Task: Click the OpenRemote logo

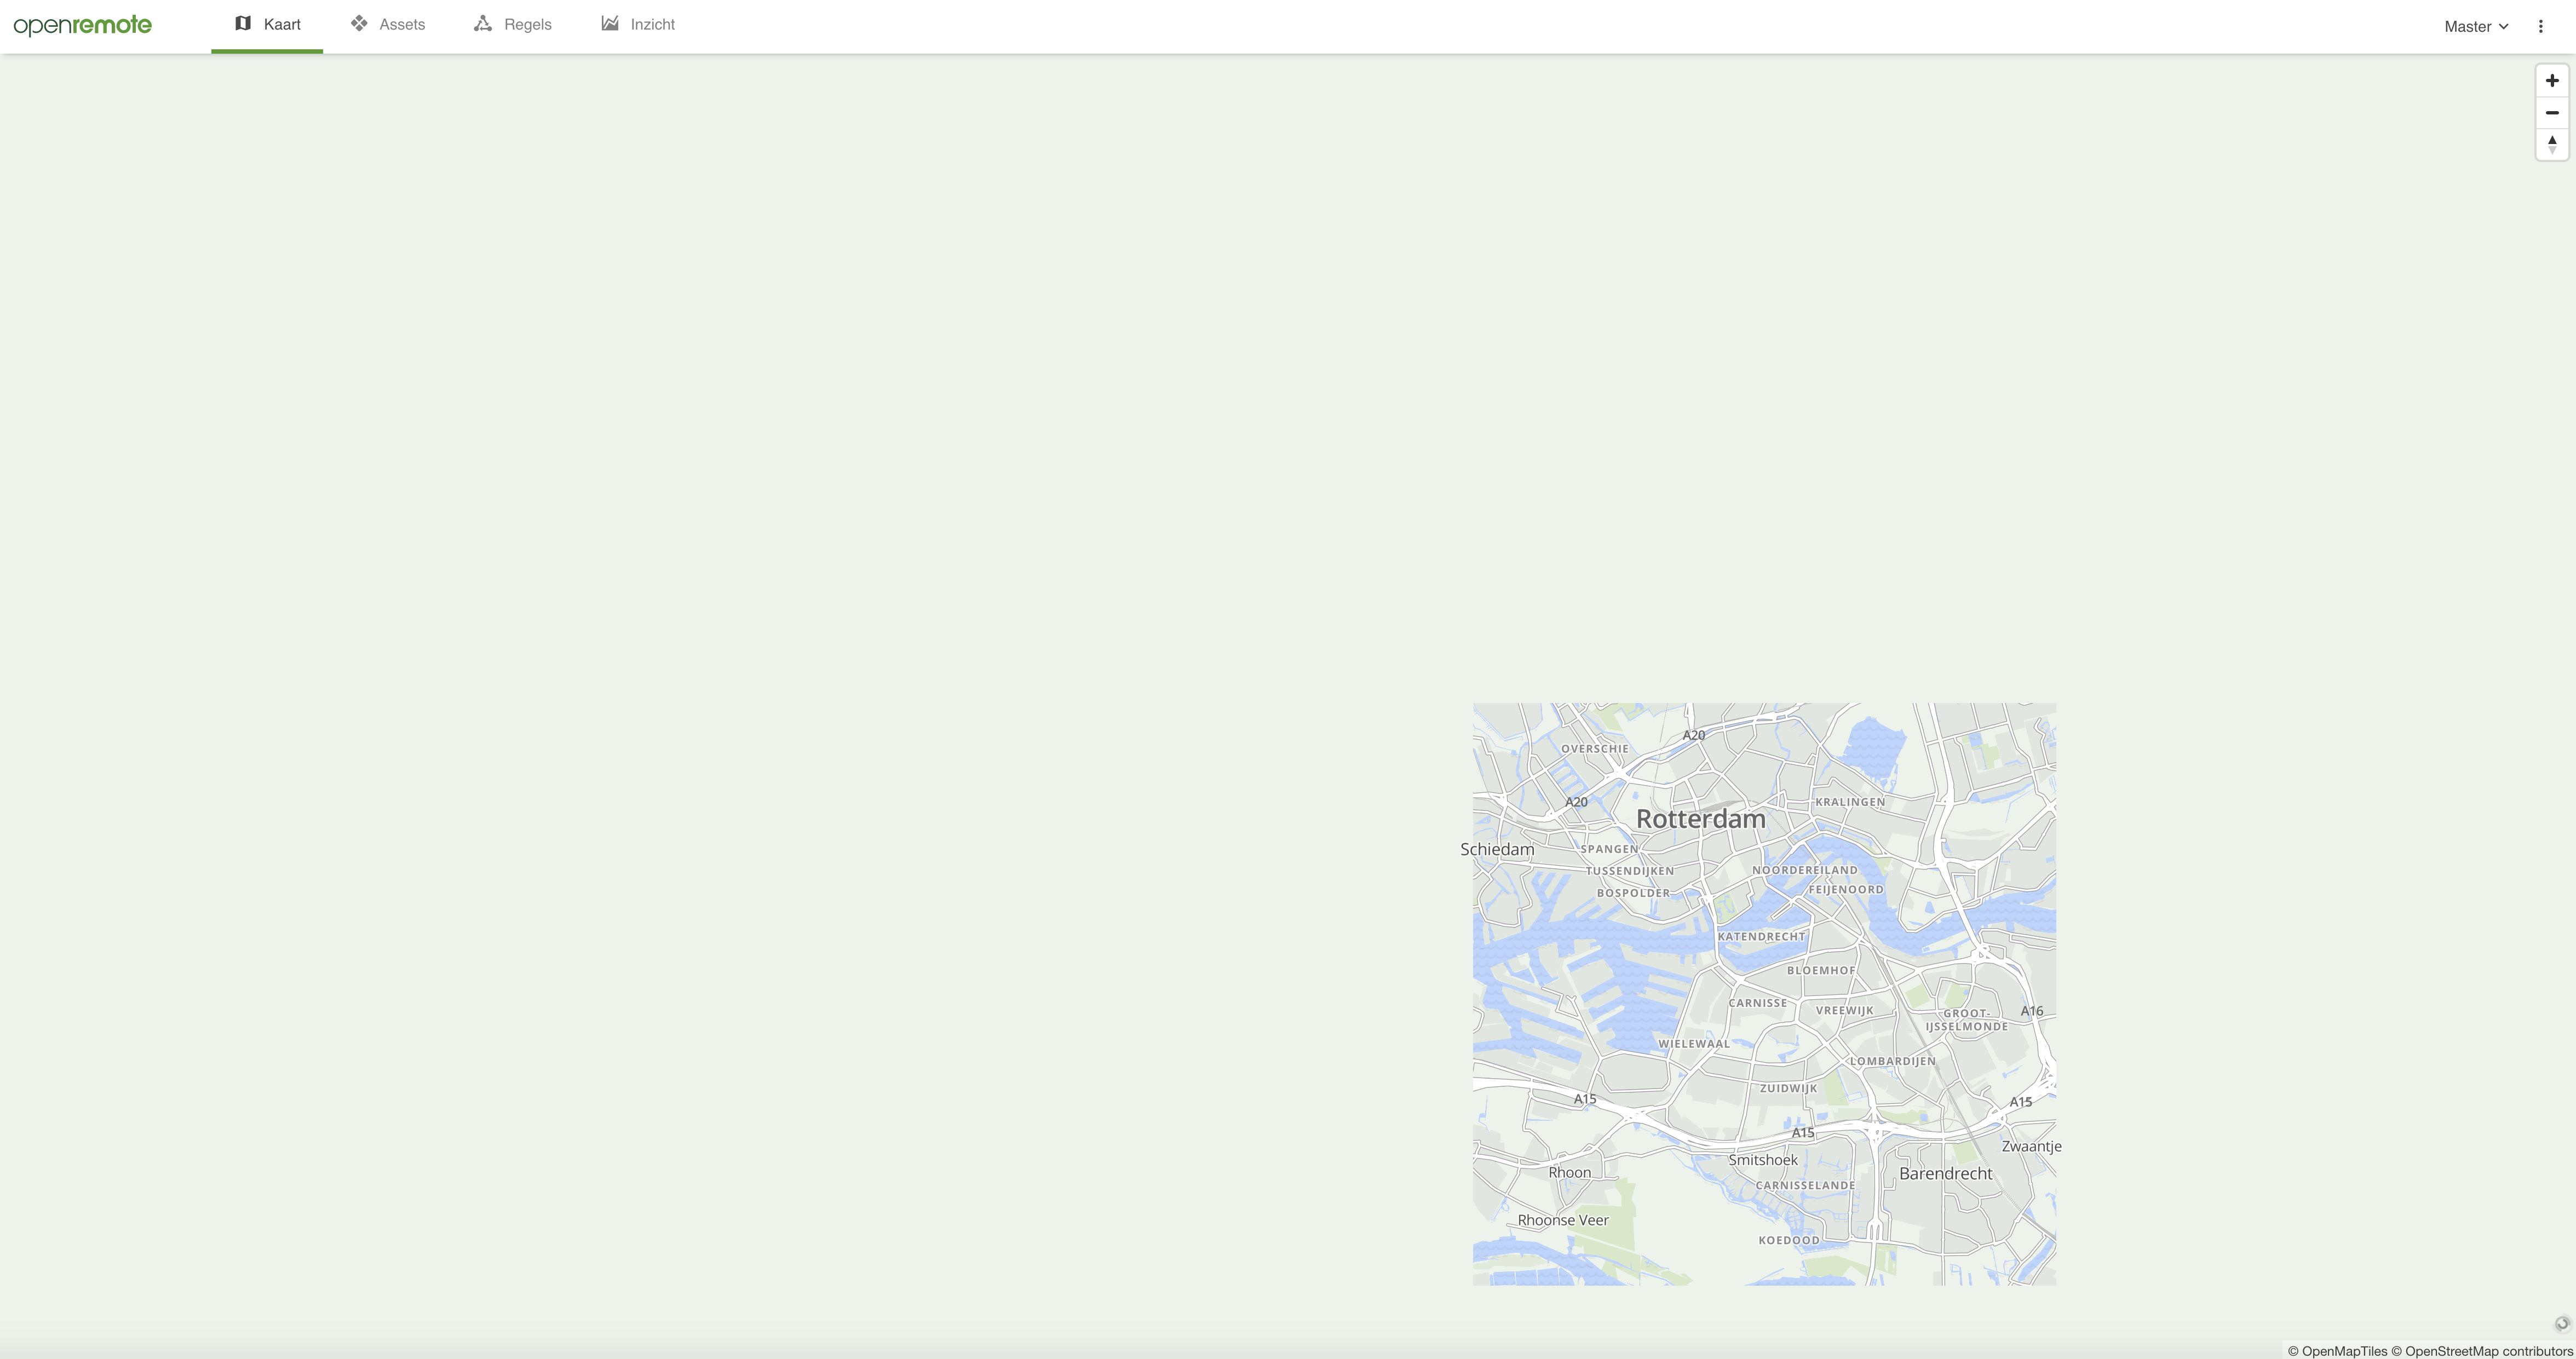Action: (83, 25)
